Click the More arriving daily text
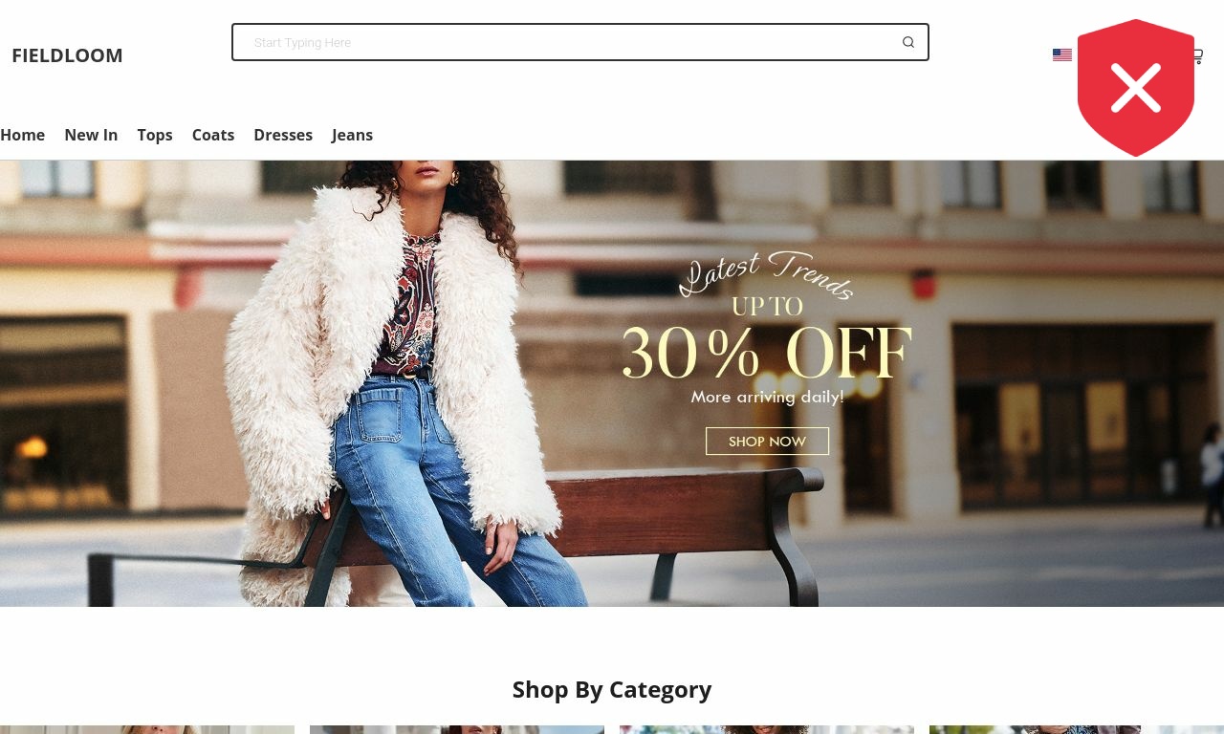This screenshot has width=1224, height=734. [x=767, y=397]
